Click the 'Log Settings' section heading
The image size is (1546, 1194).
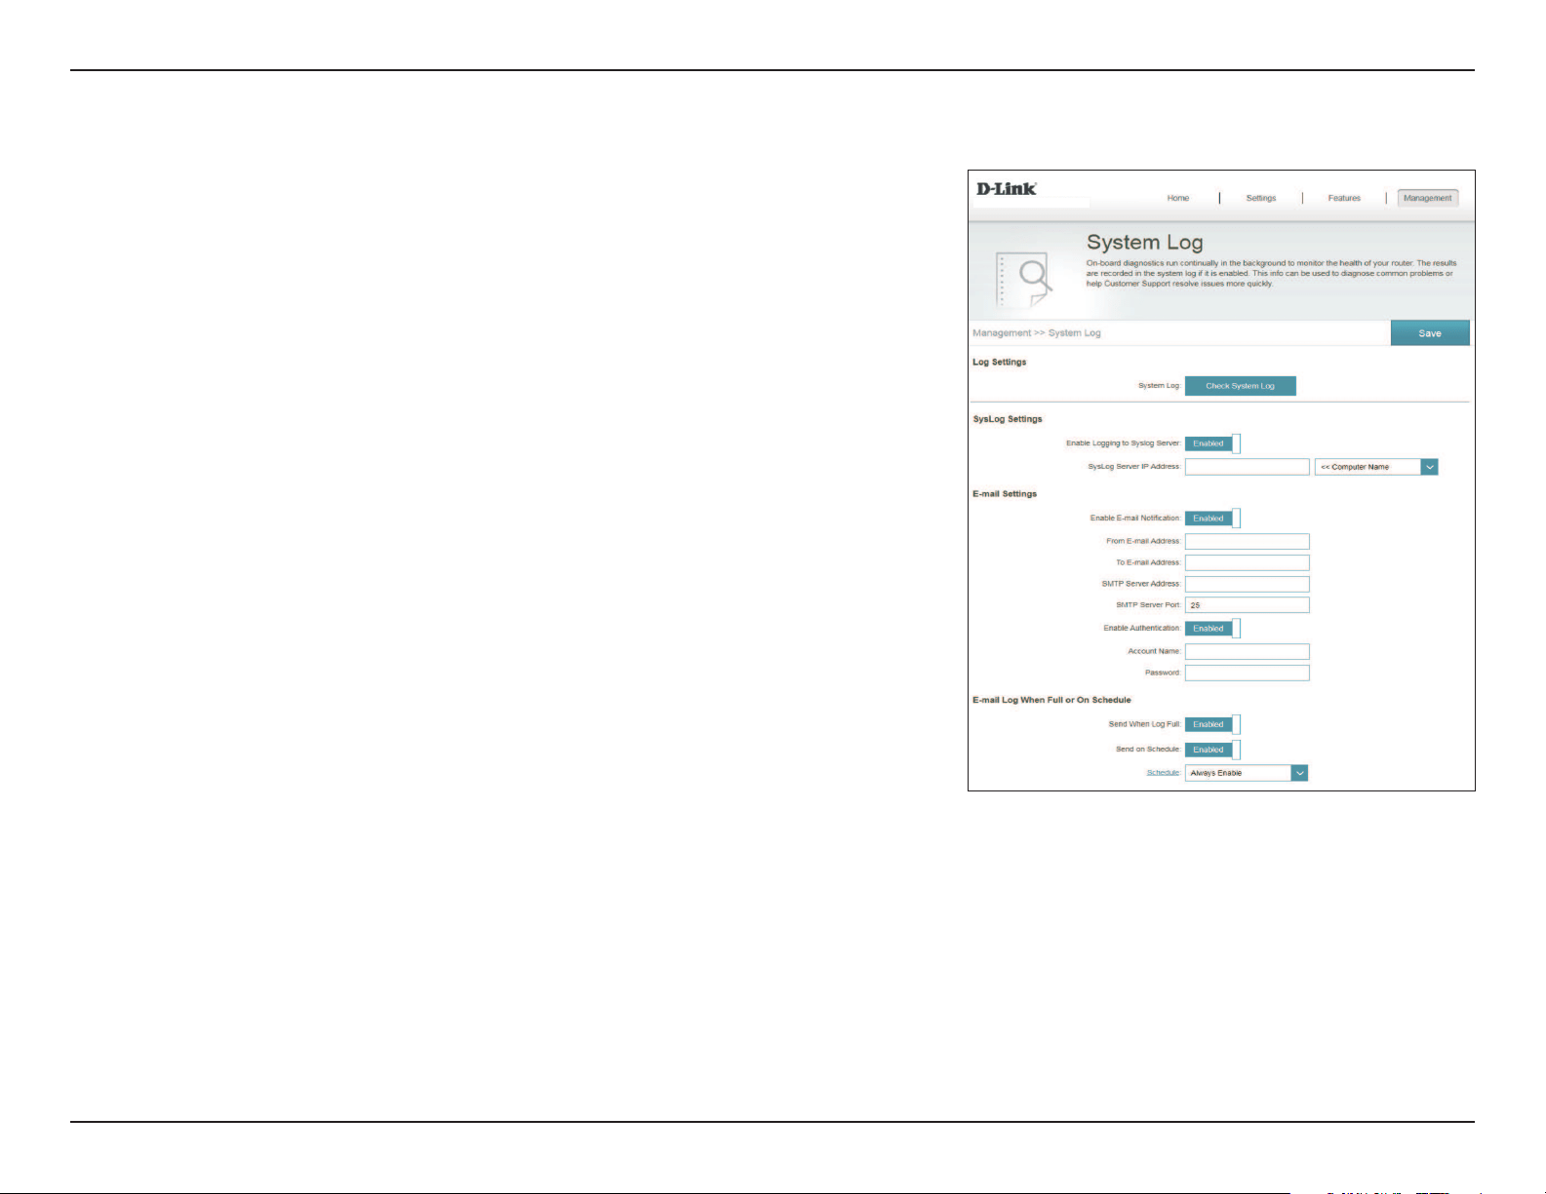click(x=1000, y=362)
